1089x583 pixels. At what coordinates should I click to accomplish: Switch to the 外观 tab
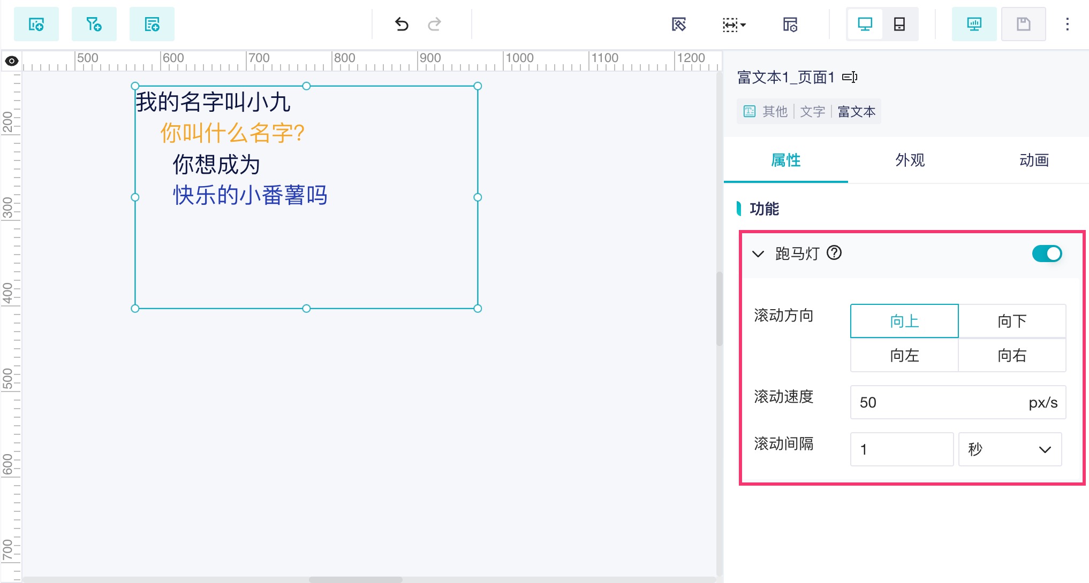point(910,160)
